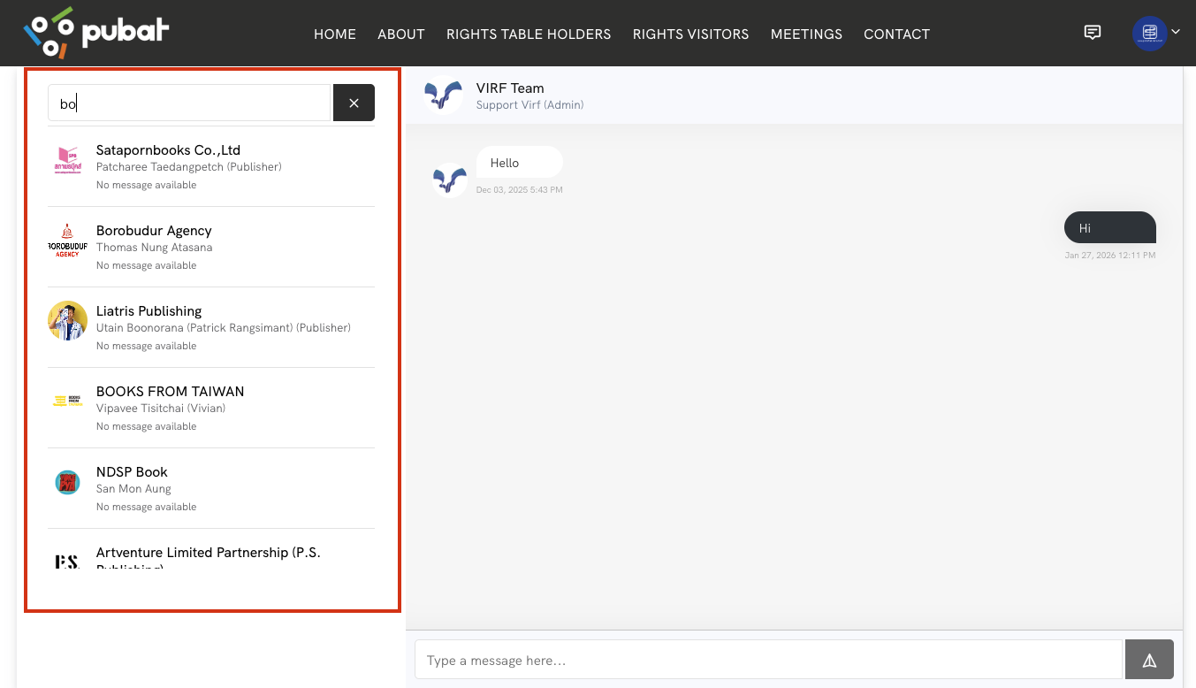Image resolution: width=1196 pixels, height=688 pixels.
Task: Click the CONTACT link
Action: coord(896,34)
